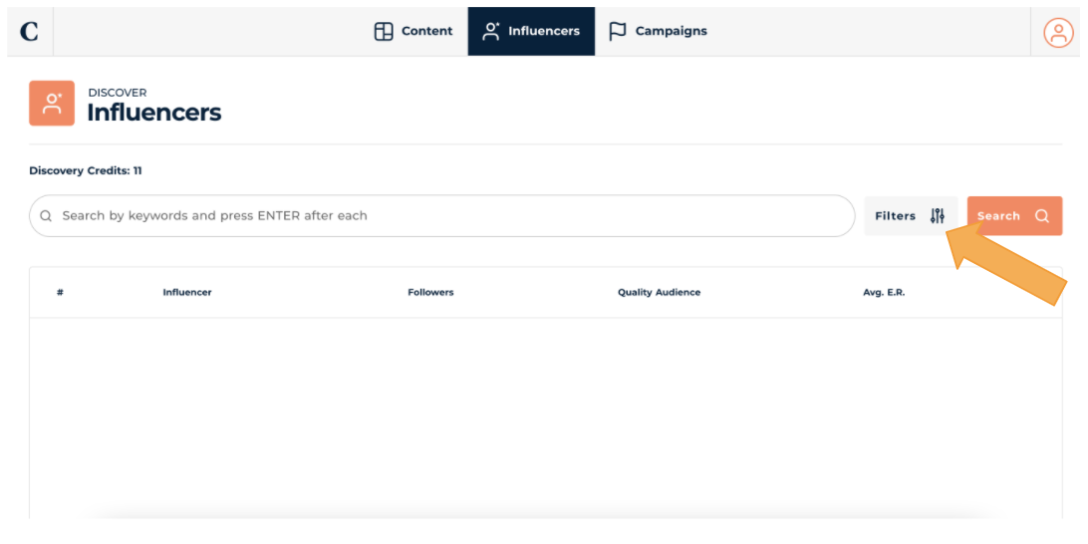Click the Influencers person icon in the nav
The width and height of the screenshot is (1088, 544).
pos(491,32)
